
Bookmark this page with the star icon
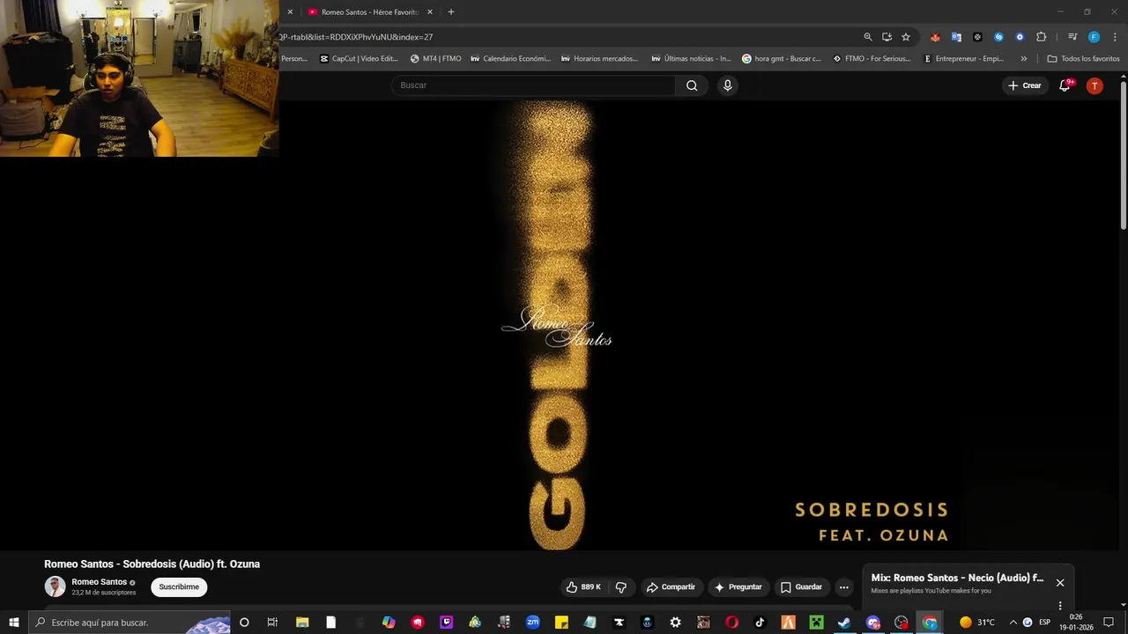905,37
